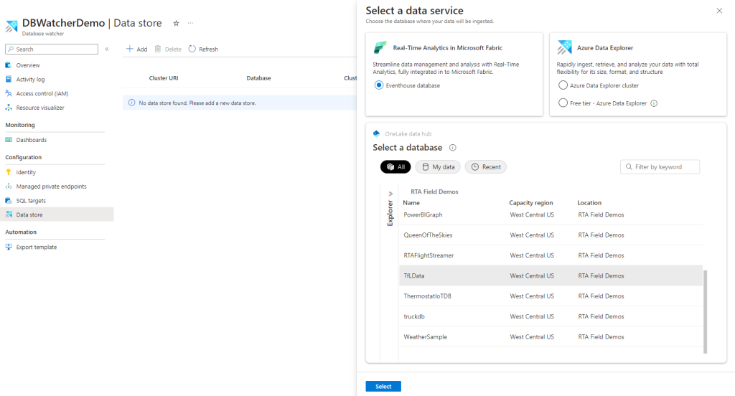735x396 pixels.
Task: Click the Access control people icon
Action: coord(9,93)
